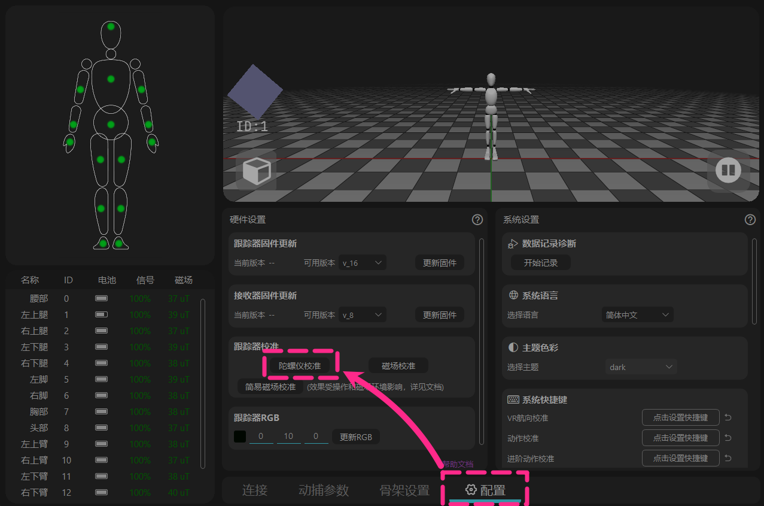Image resolution: width=764 pixels, height=506 pixels.
Task: Click 40 uT value in 右下臂 row
Action: pyautogui.click(x=179, y=492)
